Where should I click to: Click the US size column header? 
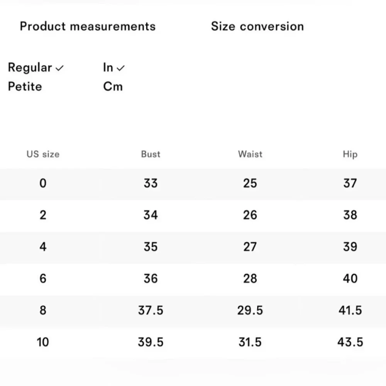tap(43, 154)
